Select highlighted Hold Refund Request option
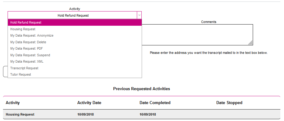The image size is (284, 121). point(26,22)
